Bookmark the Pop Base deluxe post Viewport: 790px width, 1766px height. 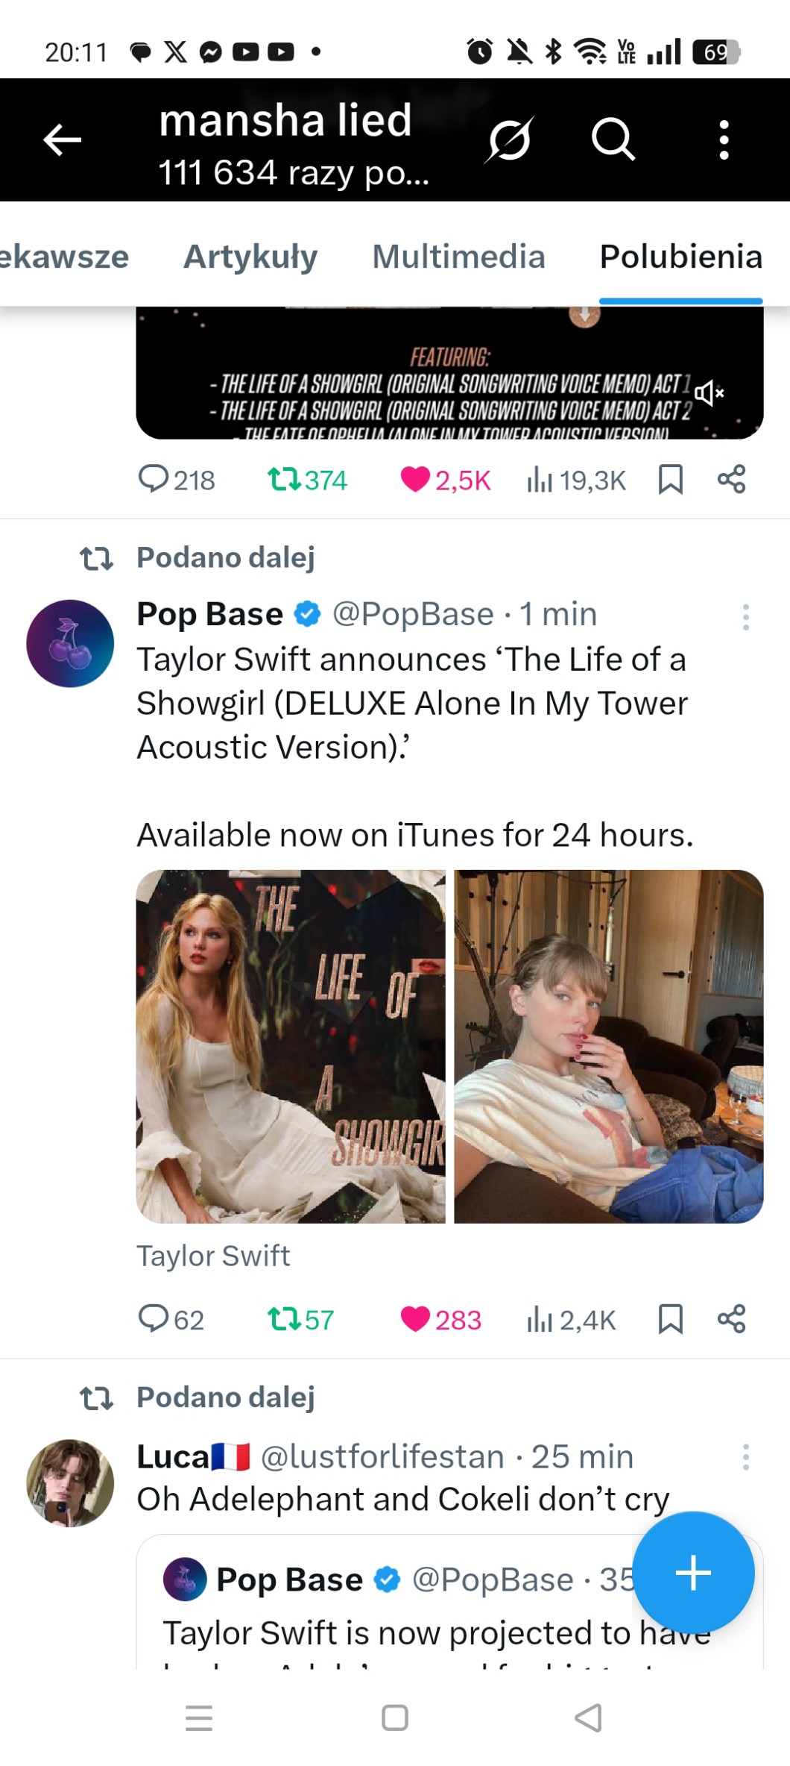coord(670,1319)
